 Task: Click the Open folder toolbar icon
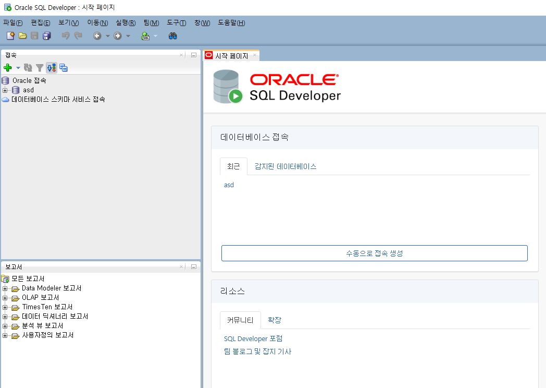point(22,35)
